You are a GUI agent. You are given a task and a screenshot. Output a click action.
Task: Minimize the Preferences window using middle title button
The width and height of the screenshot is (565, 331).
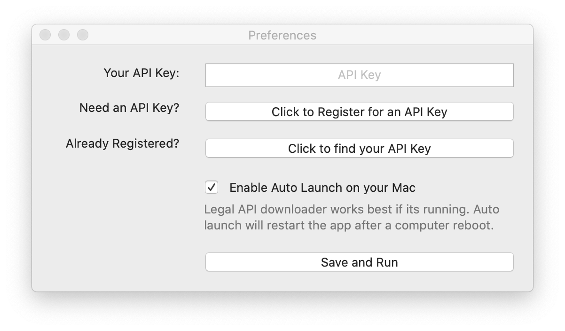(64, 35)
